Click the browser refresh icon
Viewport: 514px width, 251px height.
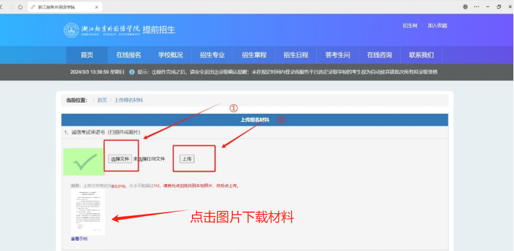pyautogui.click(x=20, y=7)
